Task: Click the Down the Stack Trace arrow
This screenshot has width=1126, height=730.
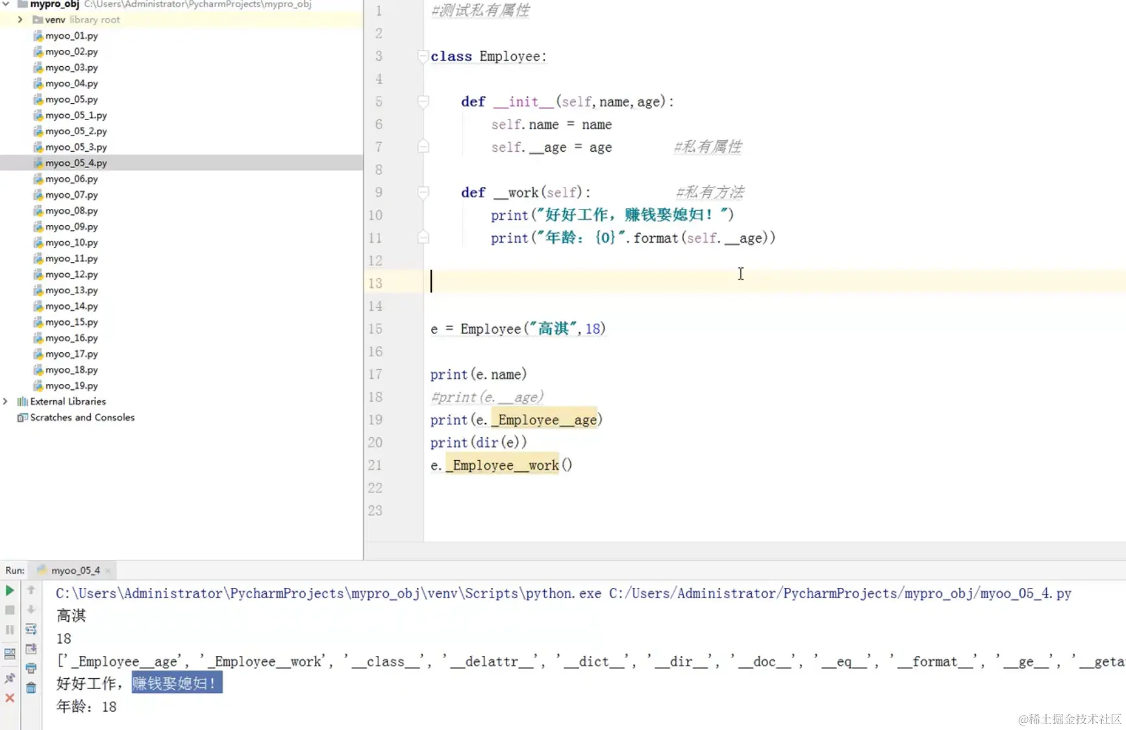Action: [x=31, y=609]
